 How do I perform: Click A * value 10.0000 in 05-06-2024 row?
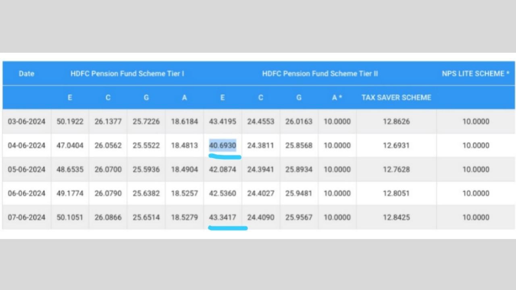(337, 170)
